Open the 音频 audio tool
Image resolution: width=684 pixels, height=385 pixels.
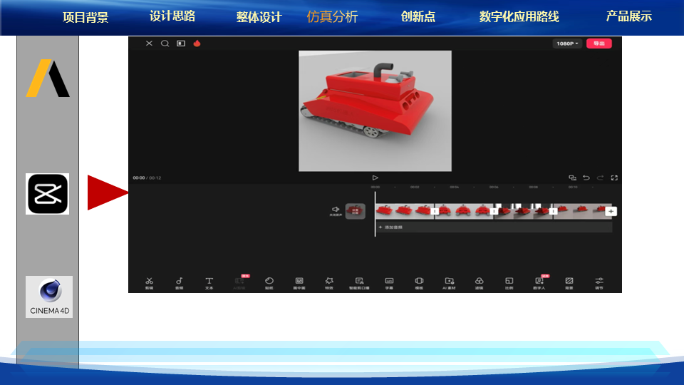(179, 282)
